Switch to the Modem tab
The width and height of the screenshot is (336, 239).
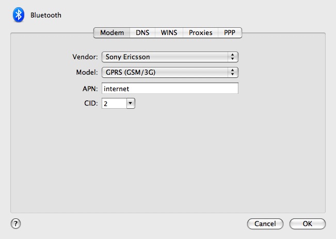tap(112, 32)
